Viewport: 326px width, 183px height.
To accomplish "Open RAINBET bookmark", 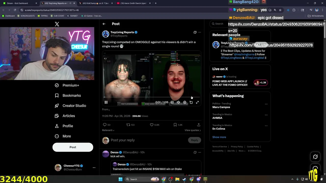I will (x=72, y=16).
